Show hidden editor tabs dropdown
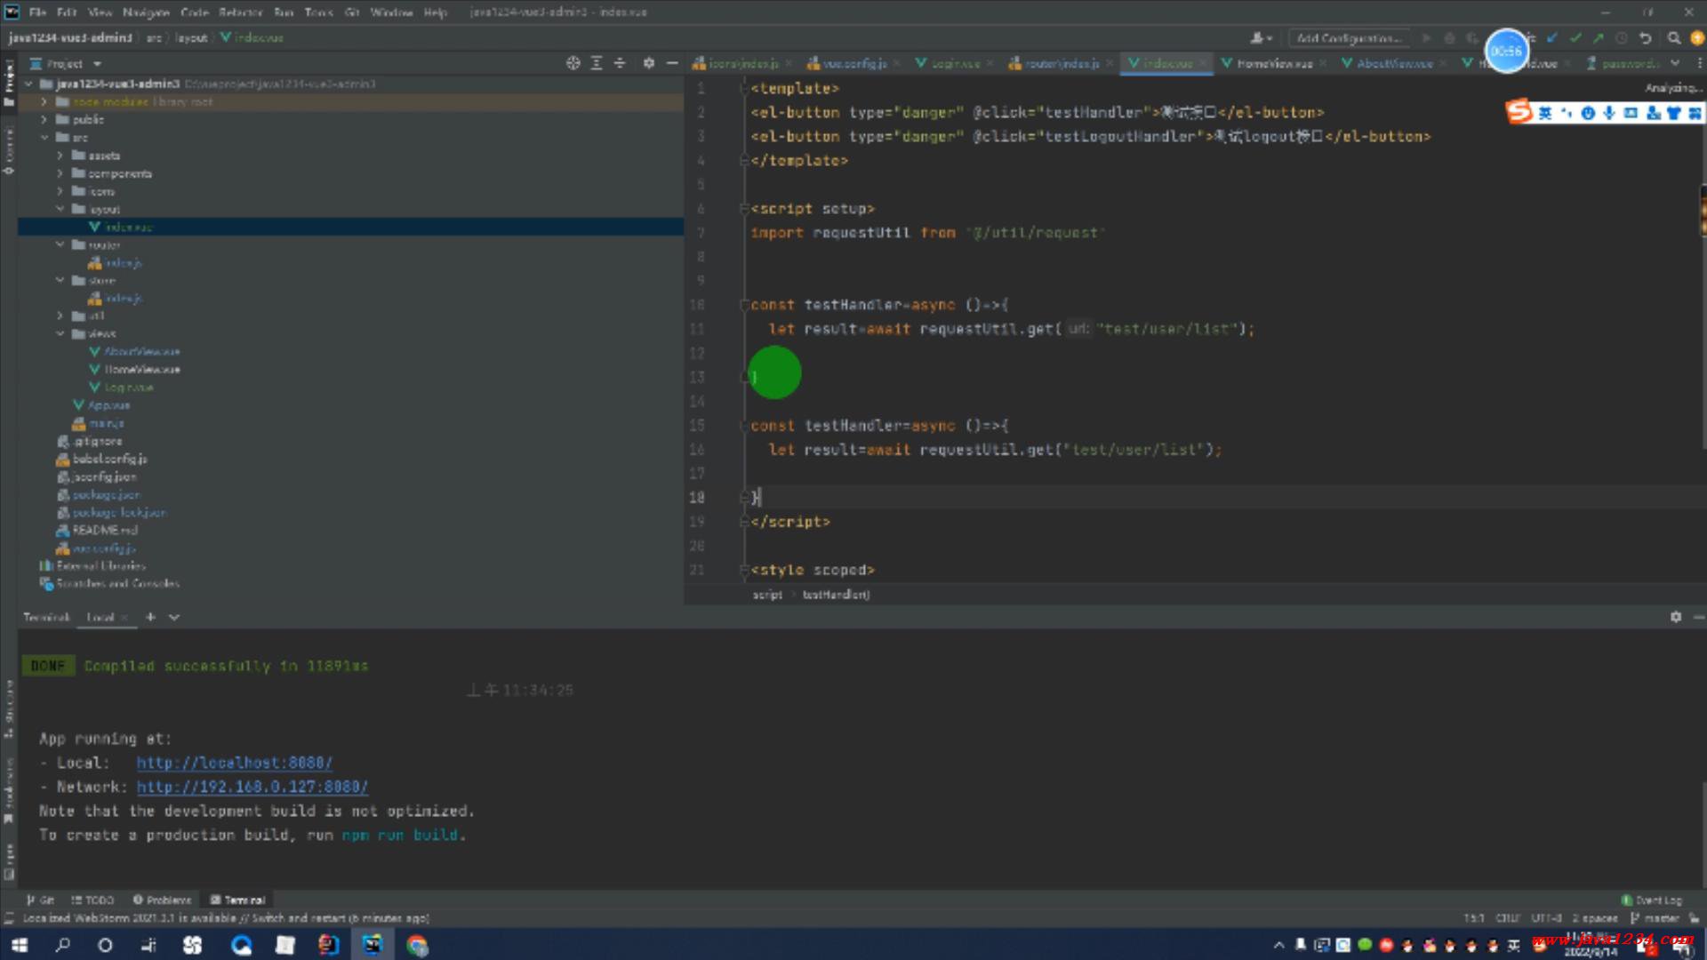The width and height of the screenshot is (1707, 960). coord(1675,63)
